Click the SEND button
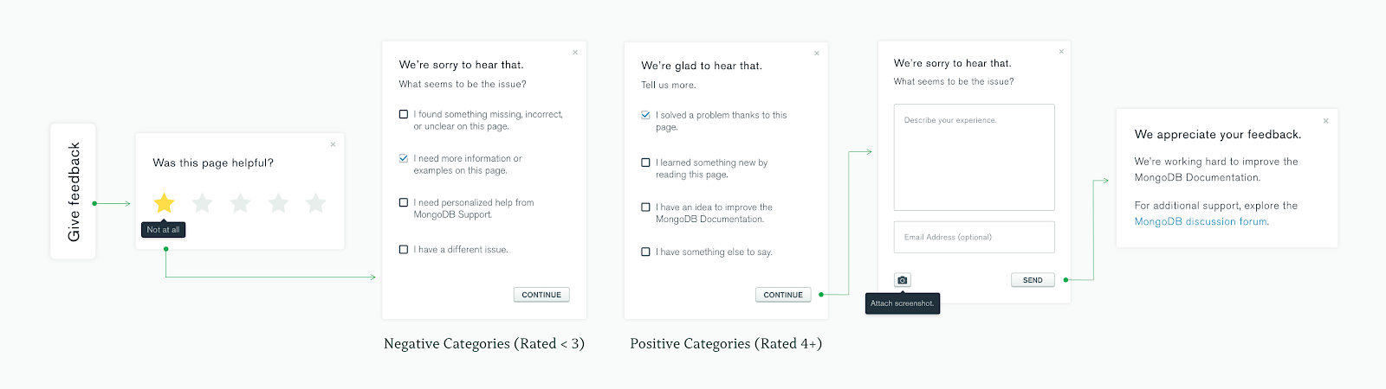 1033,280
